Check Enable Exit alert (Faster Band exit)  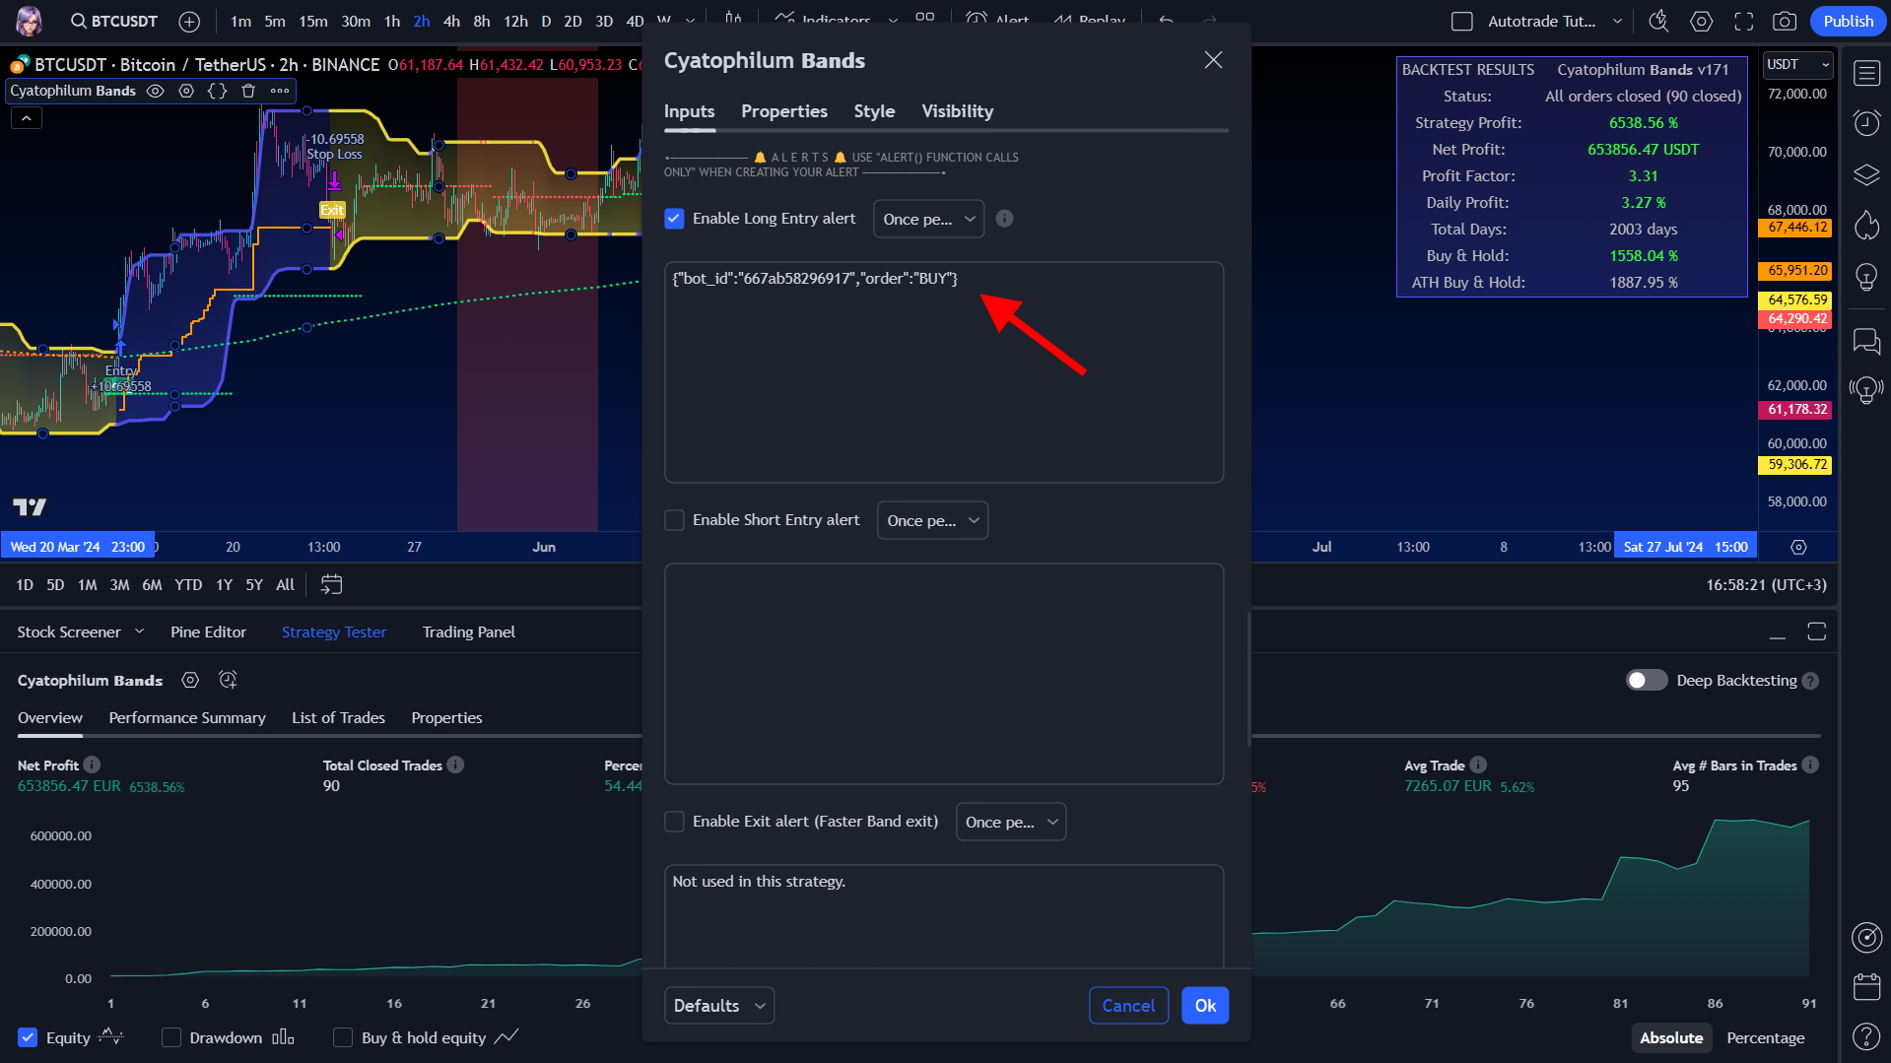pyautogui.click(x=674, y=822)
